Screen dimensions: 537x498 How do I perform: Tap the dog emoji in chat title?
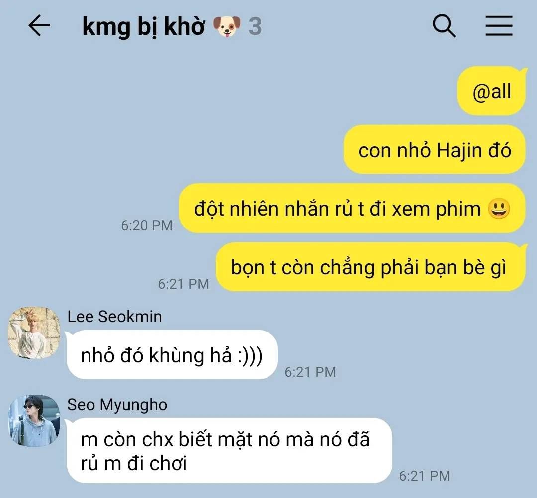(226, 26)
